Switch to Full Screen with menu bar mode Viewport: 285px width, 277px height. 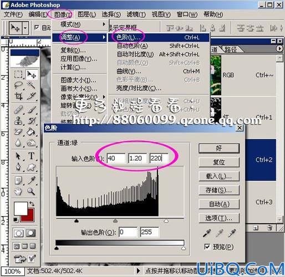coord(24,246)
